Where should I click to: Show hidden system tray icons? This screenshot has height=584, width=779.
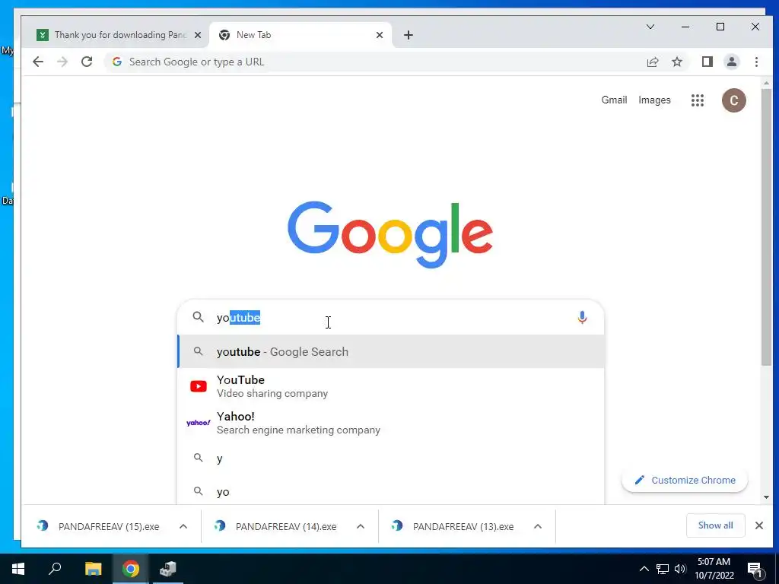[x=644, y=569]
